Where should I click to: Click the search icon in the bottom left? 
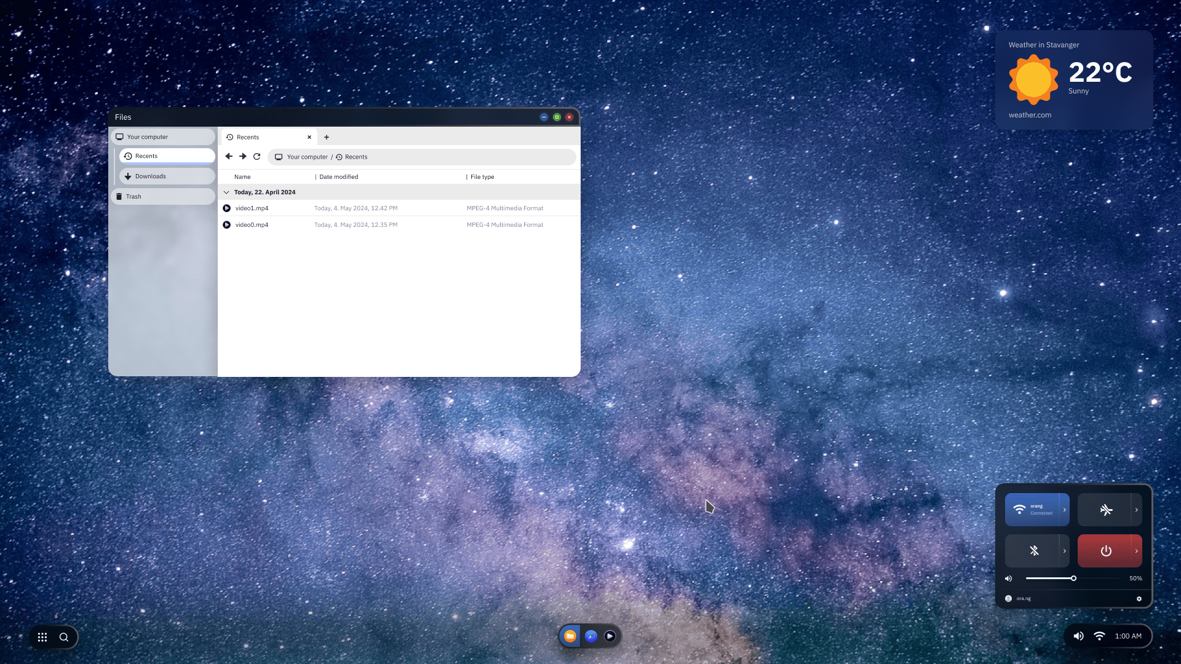point(64,637)
